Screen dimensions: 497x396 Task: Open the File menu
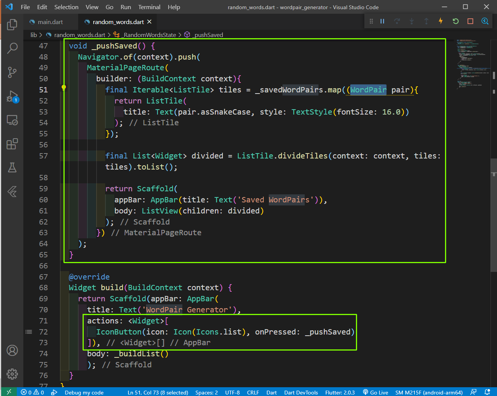[x=25, y=7]
